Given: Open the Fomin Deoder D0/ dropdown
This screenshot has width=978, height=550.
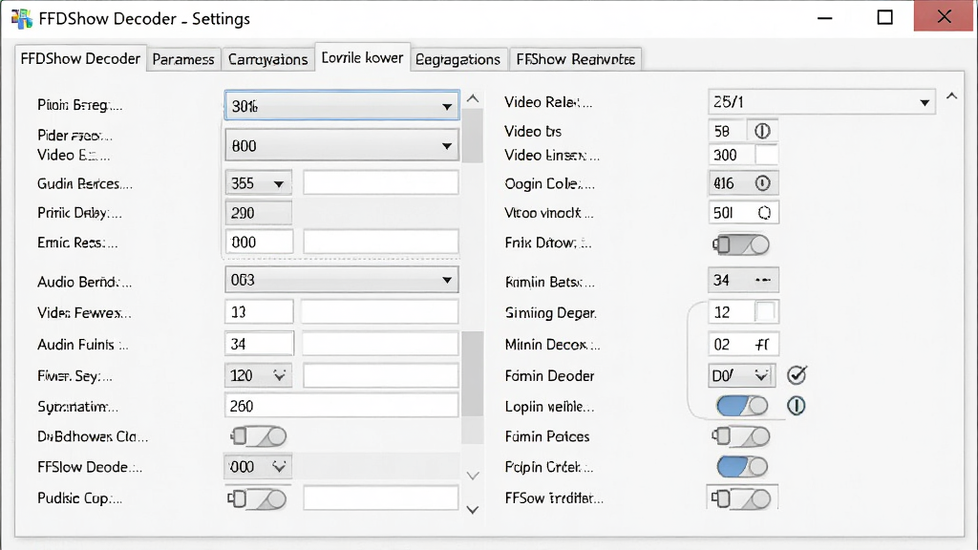Looking at the screenshot, I should click(x=741, y=375).
